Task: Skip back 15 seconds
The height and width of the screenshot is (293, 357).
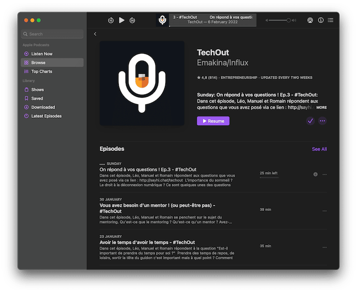Action: click(x=111, y=20)
